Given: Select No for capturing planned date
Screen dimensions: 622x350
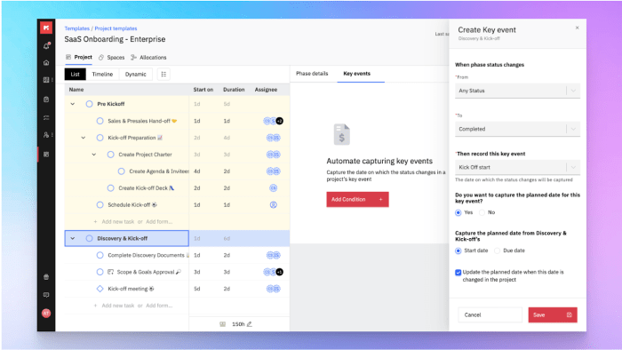Looking at the screenshot, I should 482,212.
